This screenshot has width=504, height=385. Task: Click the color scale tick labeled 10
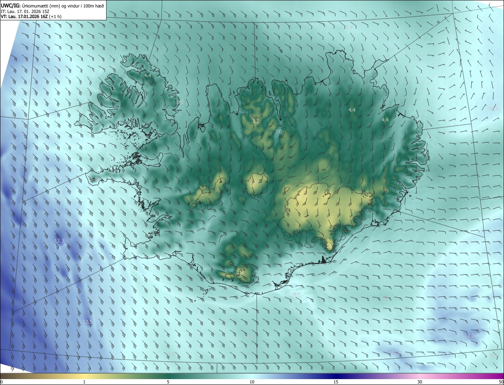[x=252, y=382]
